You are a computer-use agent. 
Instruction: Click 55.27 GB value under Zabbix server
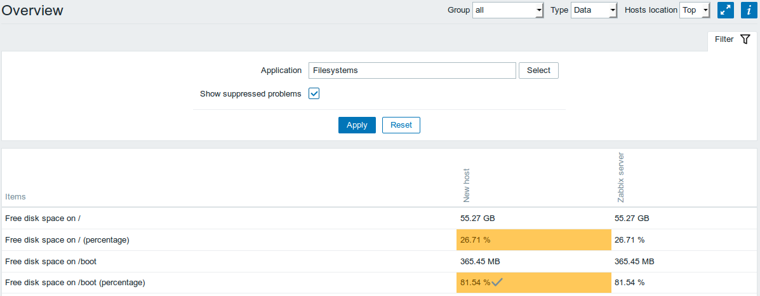(632, 219)
